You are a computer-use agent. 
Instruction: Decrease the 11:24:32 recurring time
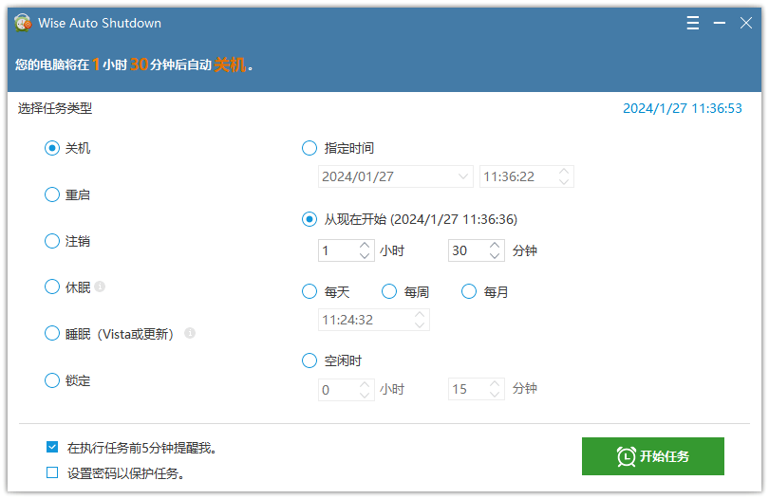click(420, 325)
